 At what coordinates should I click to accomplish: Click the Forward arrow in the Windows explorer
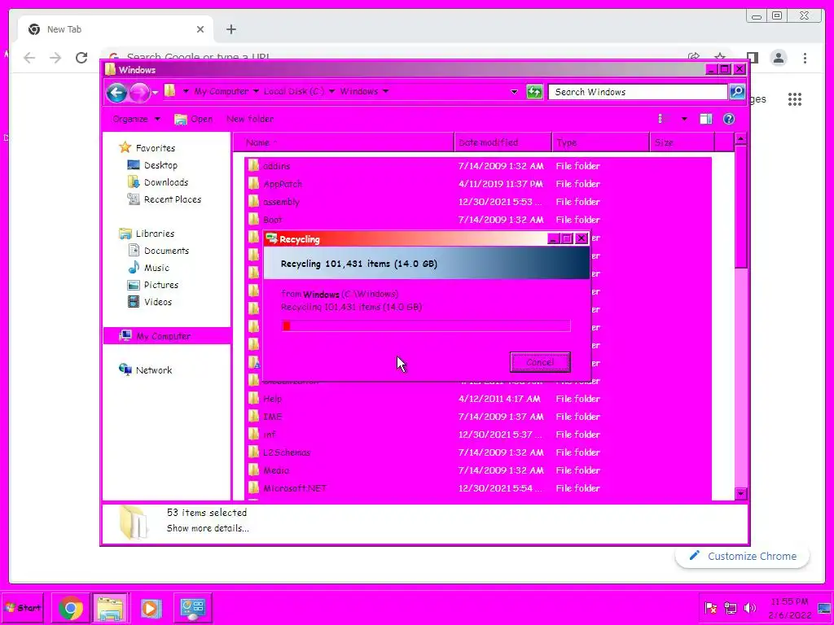click(140, 93)
